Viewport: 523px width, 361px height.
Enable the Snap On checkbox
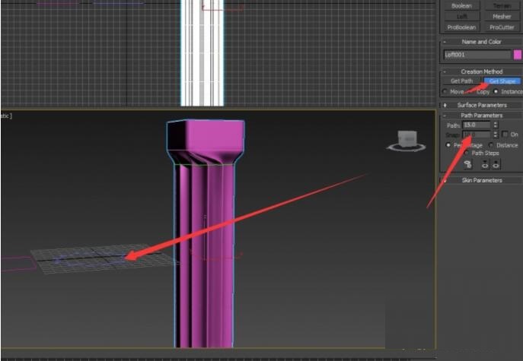coord(504,135)
